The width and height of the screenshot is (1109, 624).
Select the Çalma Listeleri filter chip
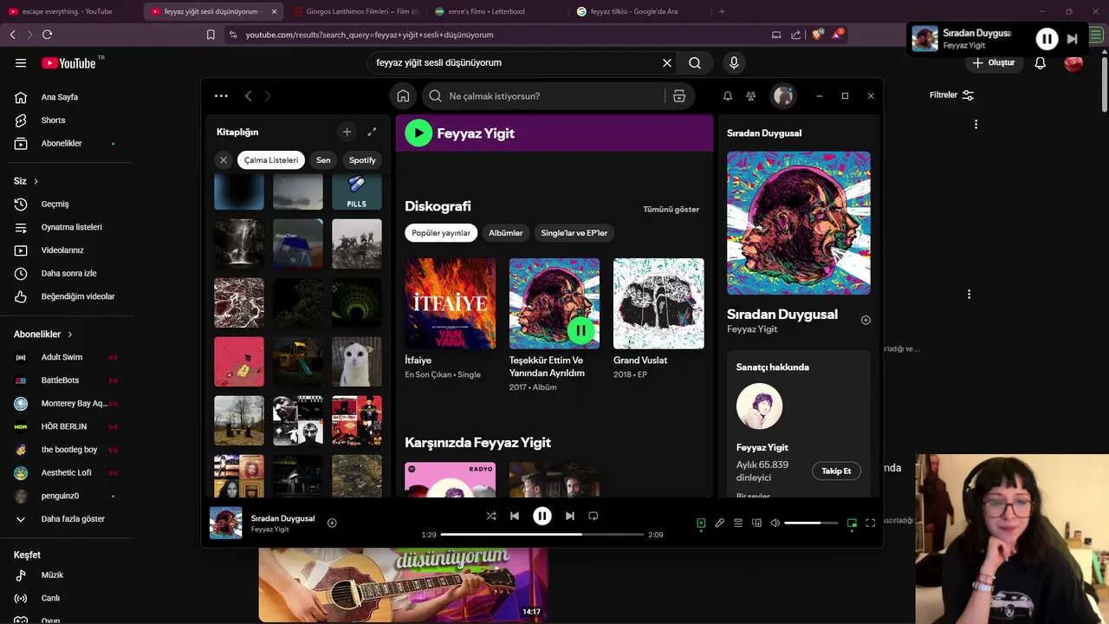pos(271,160)
